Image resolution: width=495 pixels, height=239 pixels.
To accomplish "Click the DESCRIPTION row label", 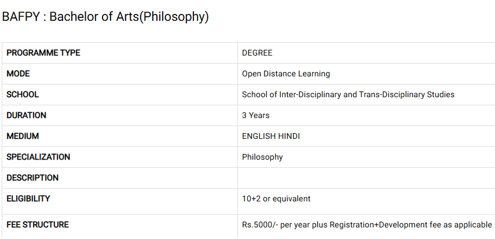I will coord(32,178).
